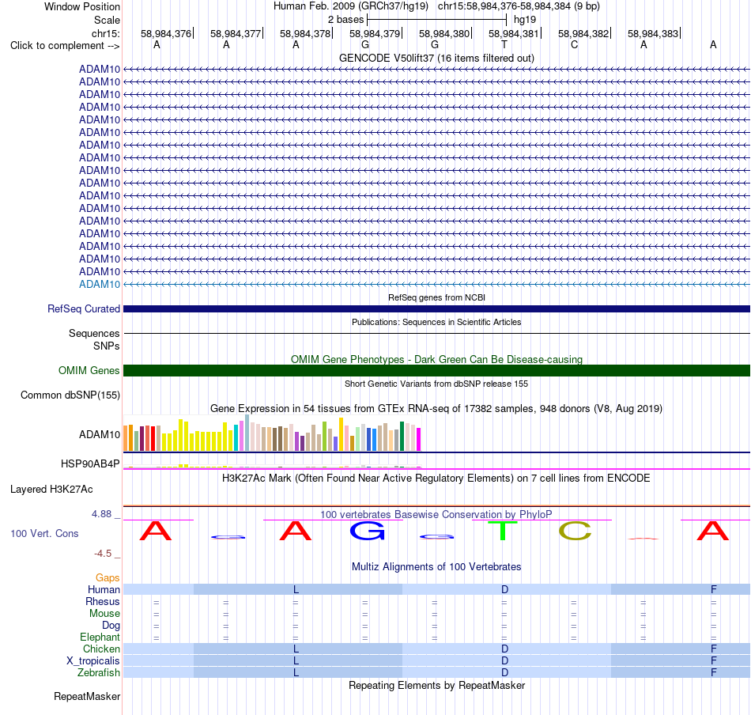Click the '2 bases' scale bar text

(345, 20)
